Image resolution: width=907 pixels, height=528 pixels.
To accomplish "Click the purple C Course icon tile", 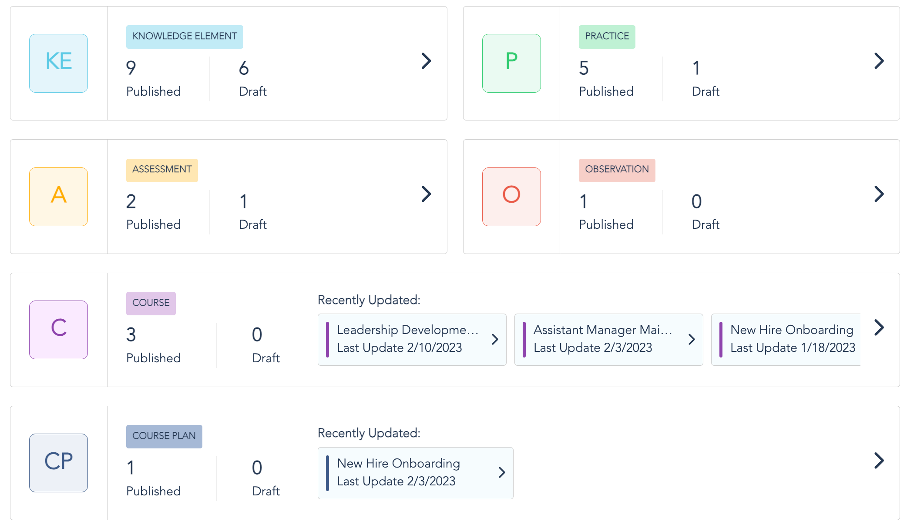I will coord(58,330).
